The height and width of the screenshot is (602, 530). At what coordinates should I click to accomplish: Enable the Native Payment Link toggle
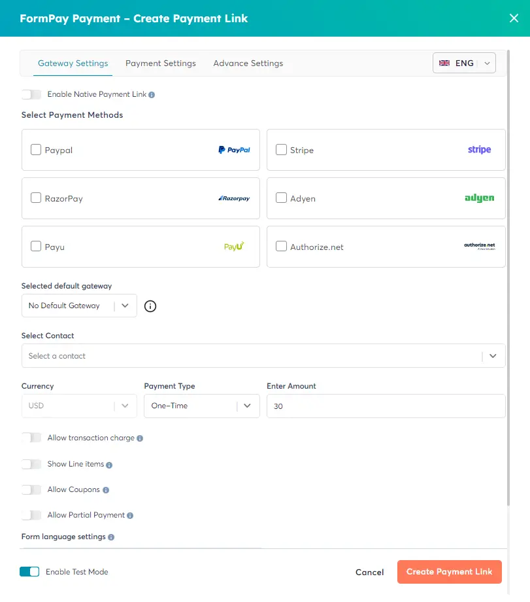[x=31, y=94]
